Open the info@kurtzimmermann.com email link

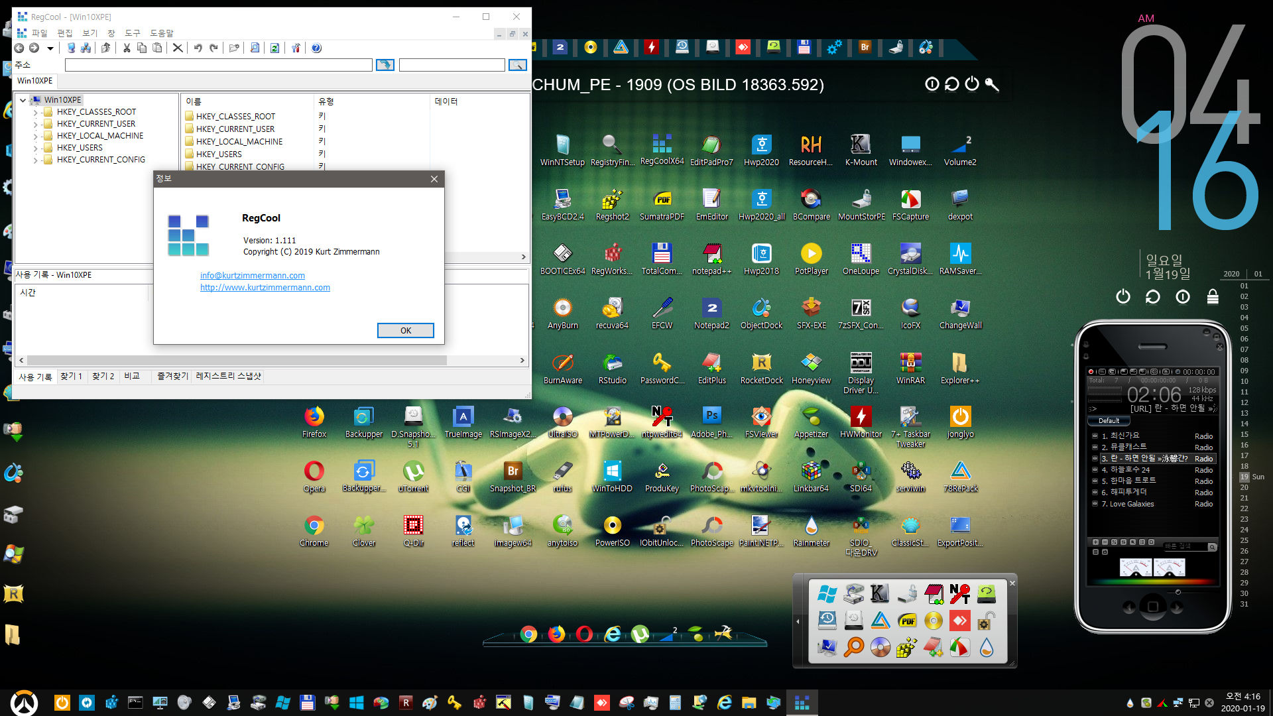coord(253,275)
